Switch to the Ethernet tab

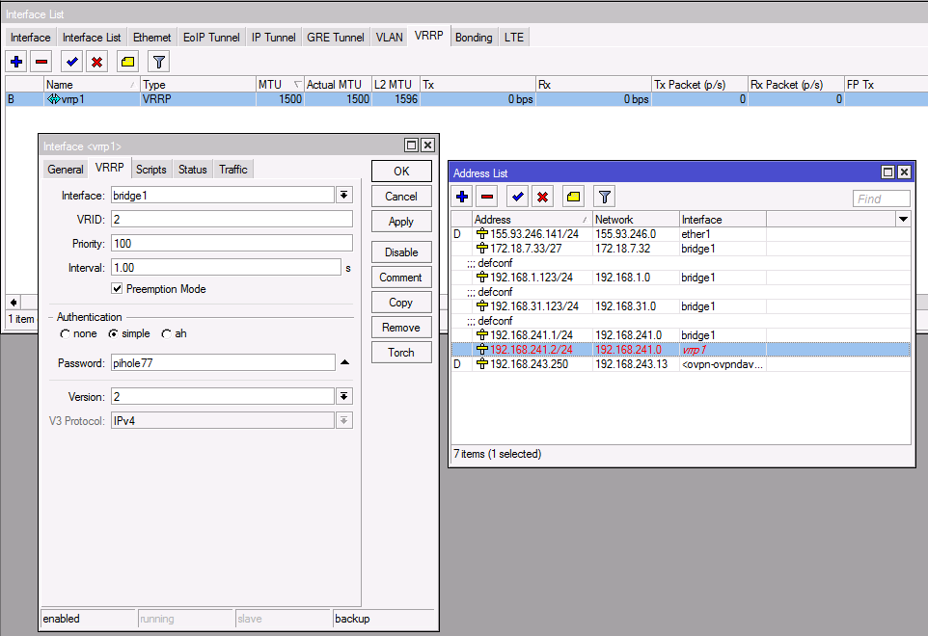coord(151,38)
